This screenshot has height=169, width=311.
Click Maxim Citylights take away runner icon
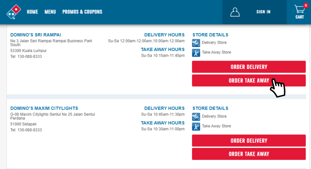(x=196, y=127)
